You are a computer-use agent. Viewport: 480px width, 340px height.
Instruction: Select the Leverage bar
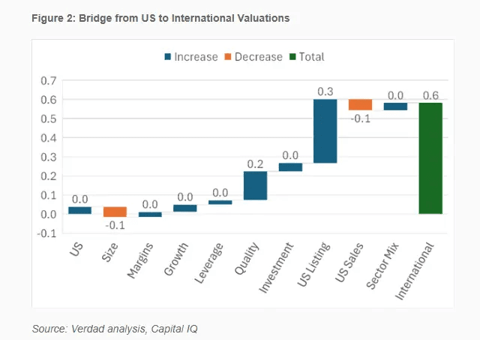pyautogui.click(x=220, y=203)
